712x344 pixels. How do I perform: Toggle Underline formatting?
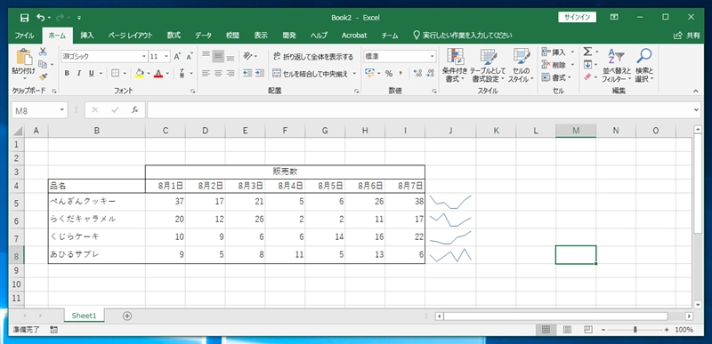pyautogui.click(x=91, y=73)
